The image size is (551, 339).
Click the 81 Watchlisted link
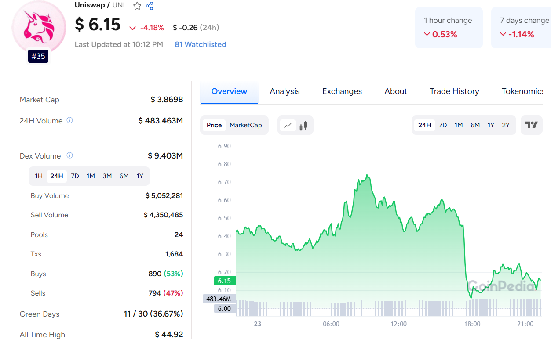click(x=201, y=44)
